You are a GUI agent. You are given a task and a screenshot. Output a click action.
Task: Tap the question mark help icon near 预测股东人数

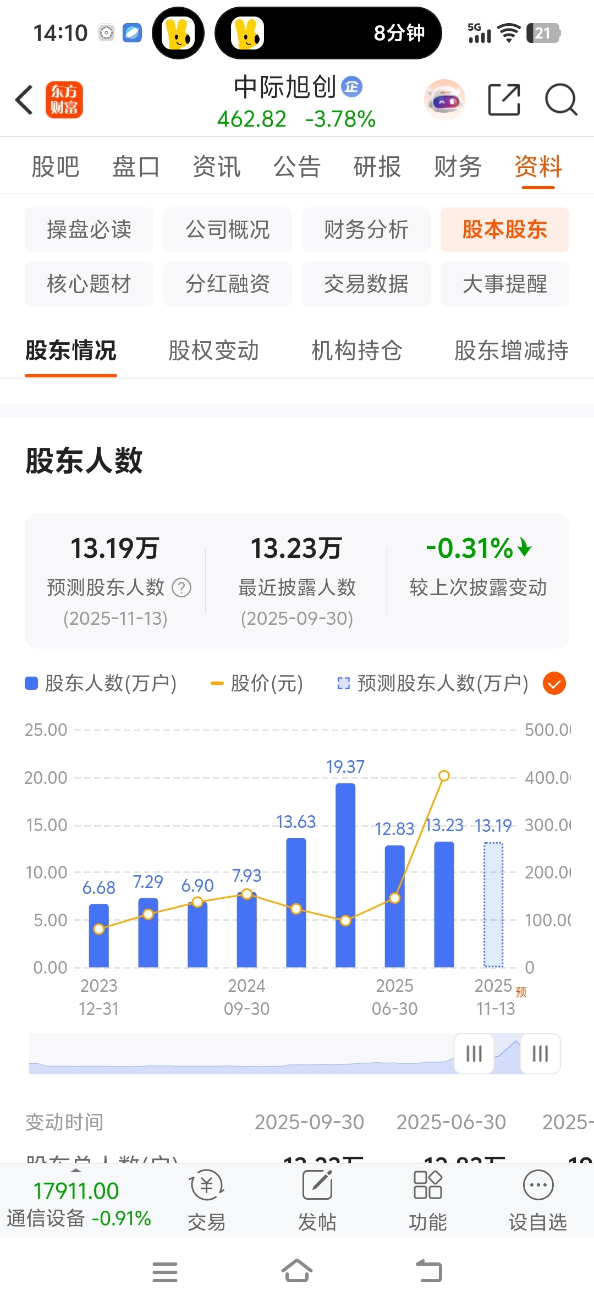[182, 587]
